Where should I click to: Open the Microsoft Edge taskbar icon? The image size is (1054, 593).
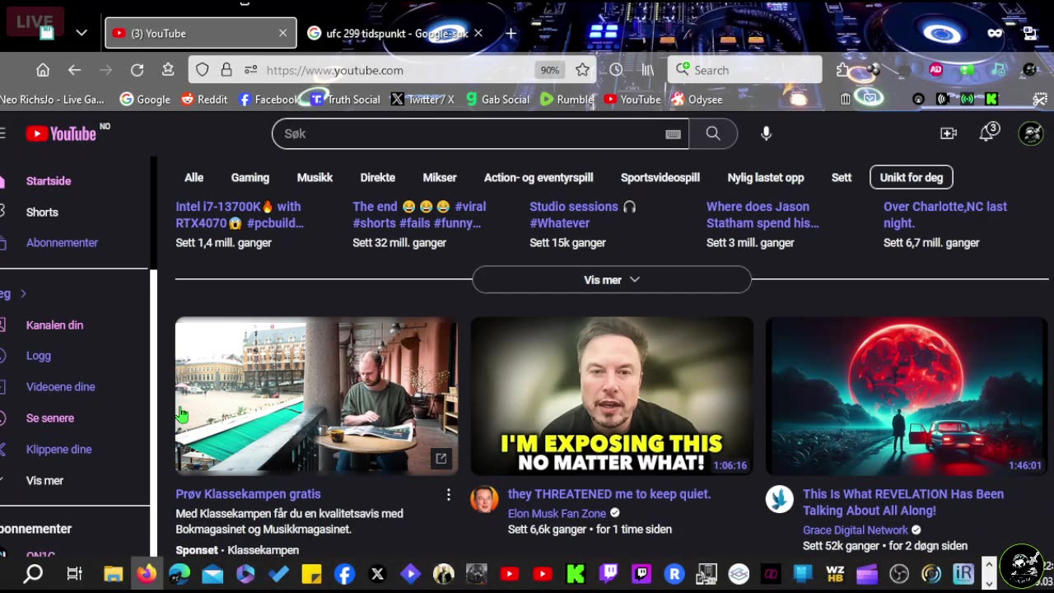pos(180,574)
